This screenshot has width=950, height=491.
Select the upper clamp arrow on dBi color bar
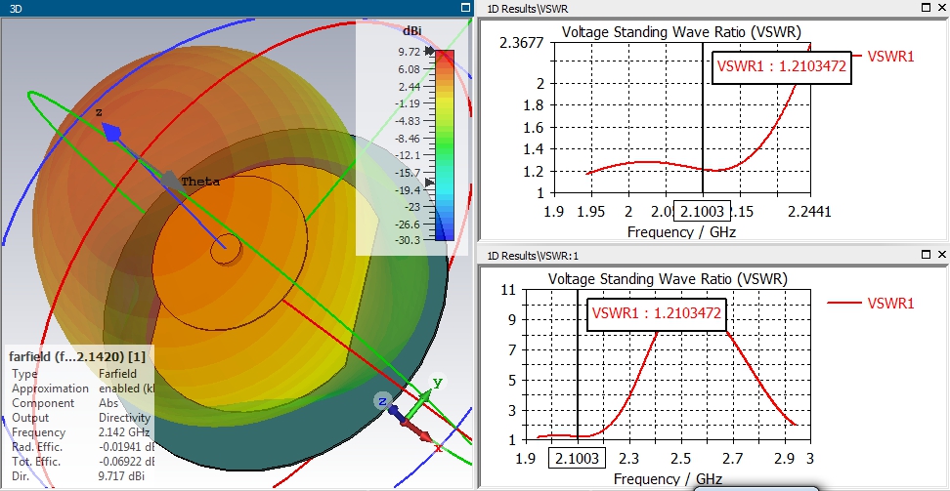(430, 52)
